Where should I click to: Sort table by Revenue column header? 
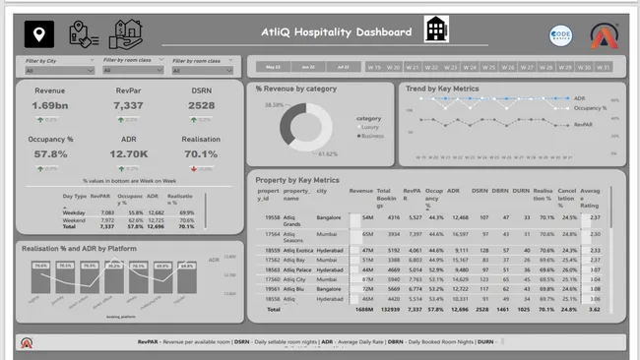pos(360,191)
